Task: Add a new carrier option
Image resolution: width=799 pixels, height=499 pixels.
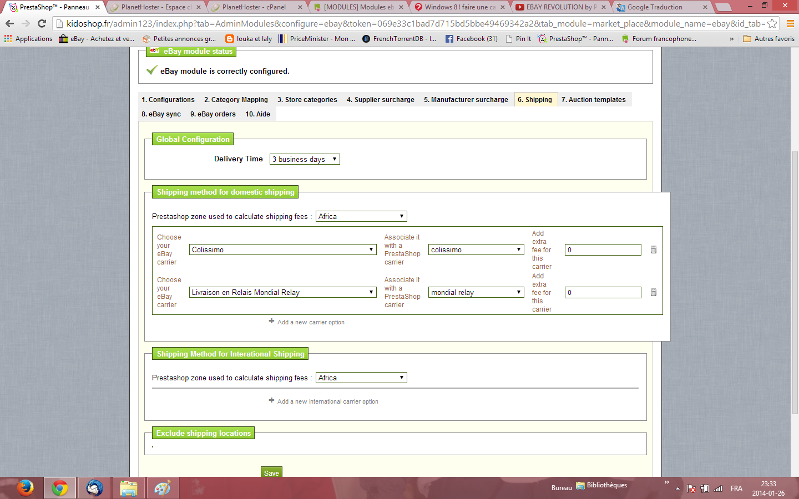Action: tap(307, 322)
